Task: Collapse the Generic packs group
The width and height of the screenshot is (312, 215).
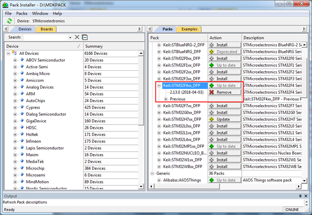Action: [x=152, y=173]
